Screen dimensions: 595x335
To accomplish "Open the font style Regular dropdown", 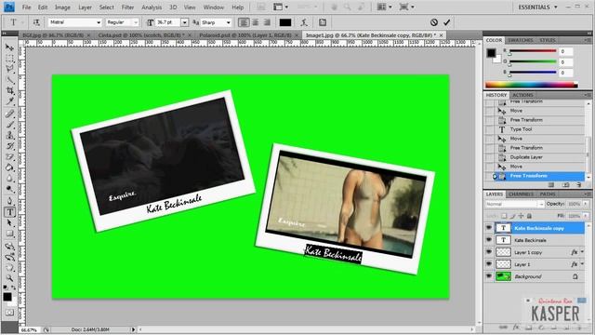I will click(135, 22).
